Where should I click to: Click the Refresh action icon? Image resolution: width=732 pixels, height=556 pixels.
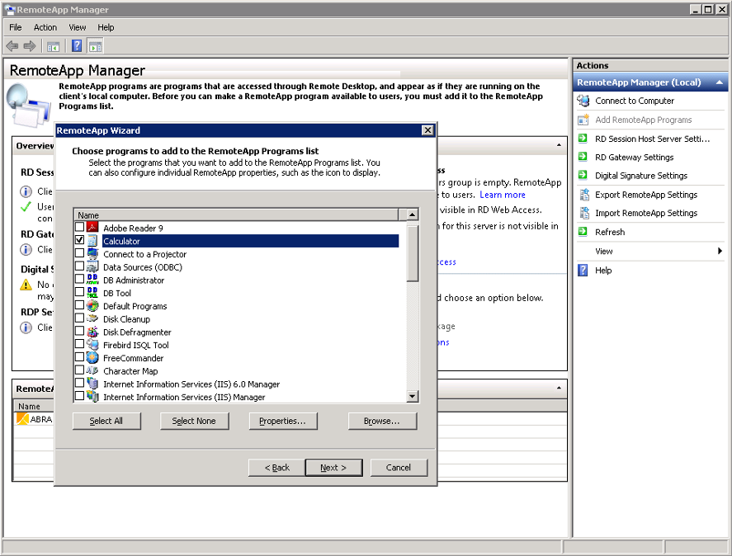(x=583, y=232)
